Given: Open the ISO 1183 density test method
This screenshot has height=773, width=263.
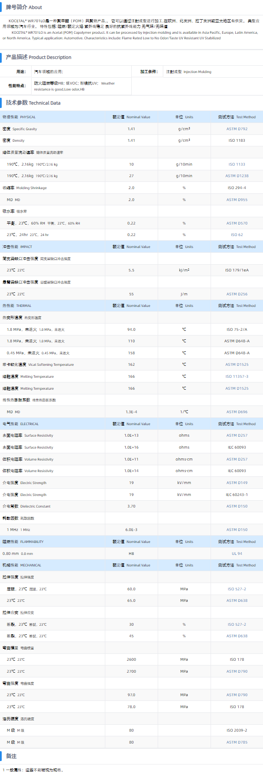Looking at the screenshot, I should click(237, 140).
